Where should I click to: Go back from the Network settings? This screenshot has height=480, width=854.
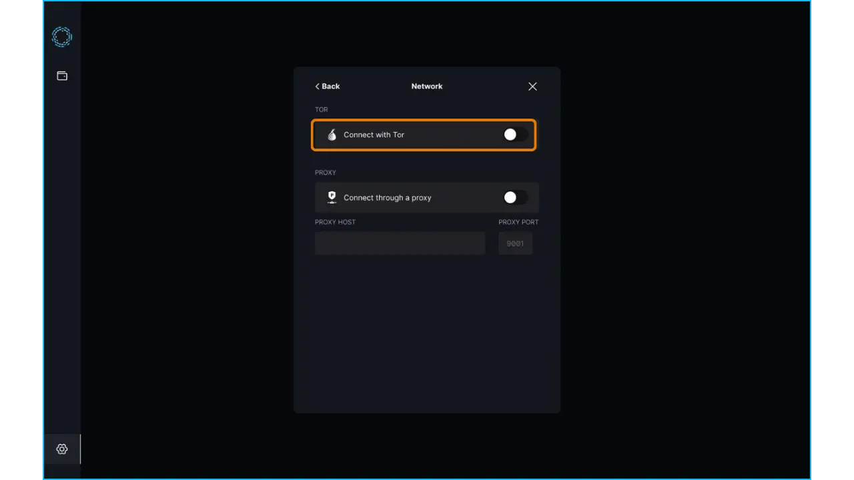tap(328, 87)
